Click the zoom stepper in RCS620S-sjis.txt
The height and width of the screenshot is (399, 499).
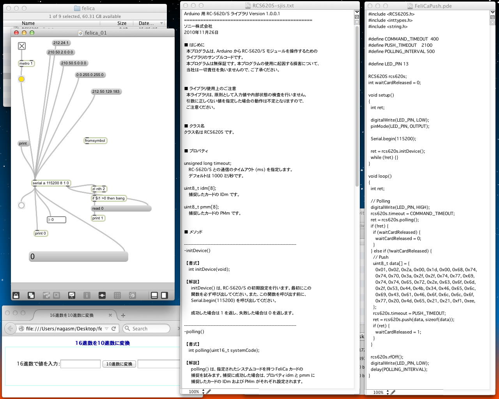(203, 392)
